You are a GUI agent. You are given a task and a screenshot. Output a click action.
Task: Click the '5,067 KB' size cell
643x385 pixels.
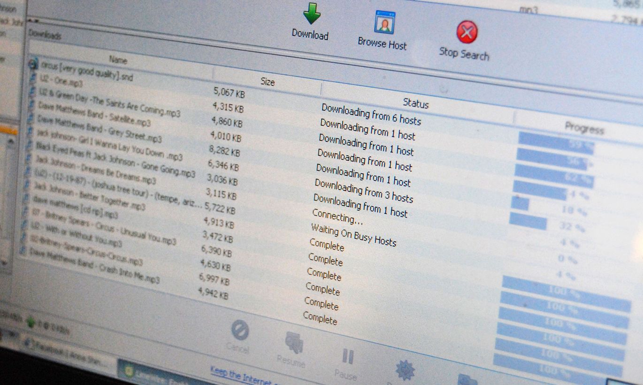229,92
